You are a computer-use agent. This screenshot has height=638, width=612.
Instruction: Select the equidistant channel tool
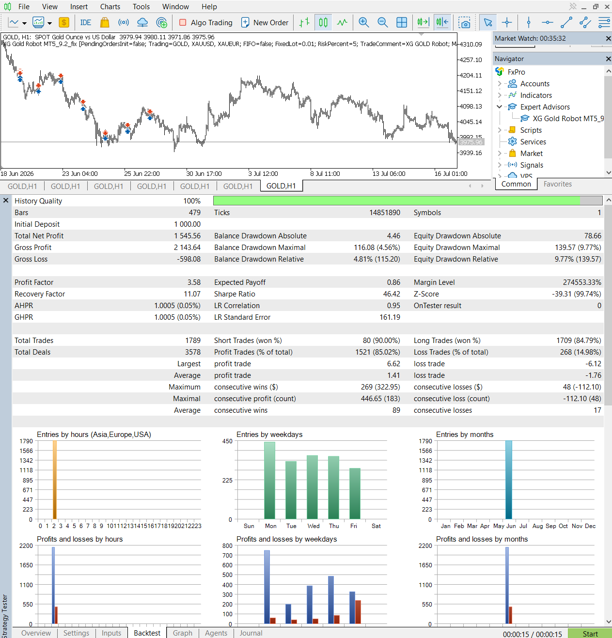(585, 22)
